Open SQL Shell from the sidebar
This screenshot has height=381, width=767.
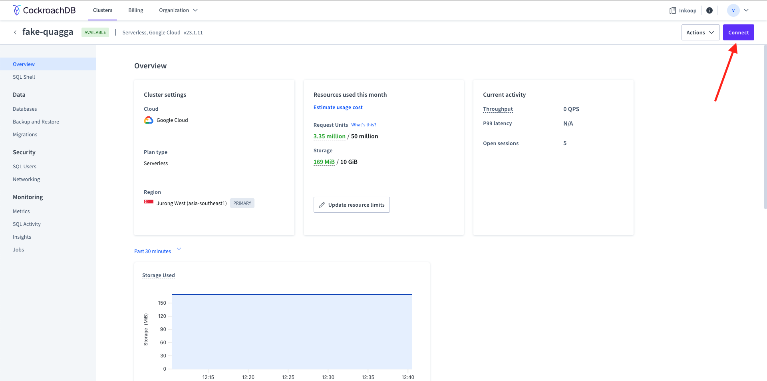point(24,77)
